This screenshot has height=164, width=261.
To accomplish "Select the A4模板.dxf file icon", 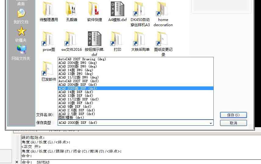I will [x=118, y=10].
